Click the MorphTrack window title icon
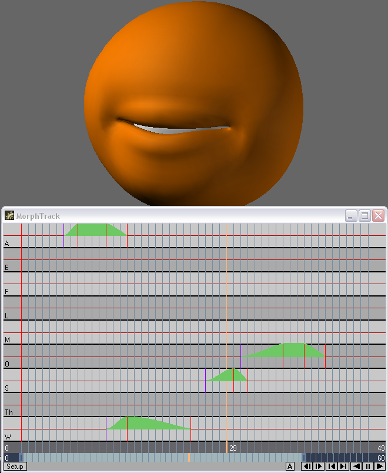 click(x=9, y=216)
